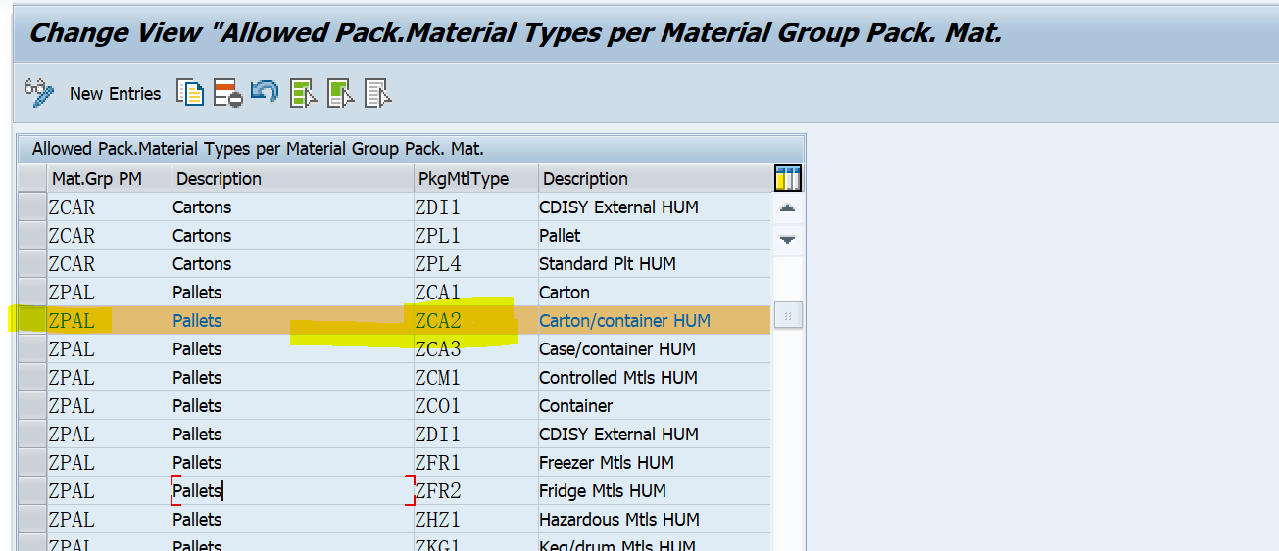Select row marker for ZPAL ZCM1 row

(32, 378)
